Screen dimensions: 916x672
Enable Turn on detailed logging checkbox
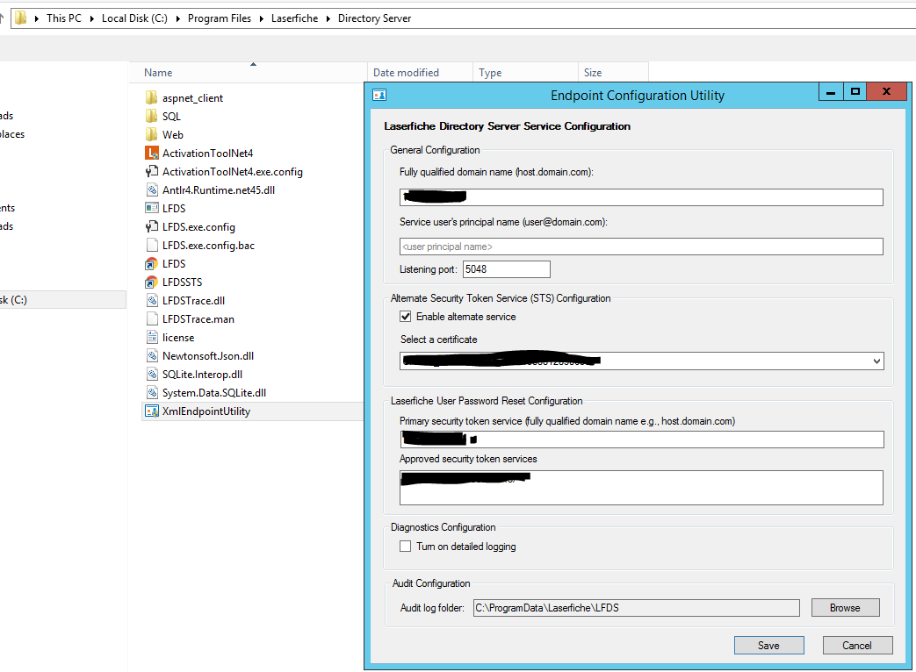coord(405,547)
